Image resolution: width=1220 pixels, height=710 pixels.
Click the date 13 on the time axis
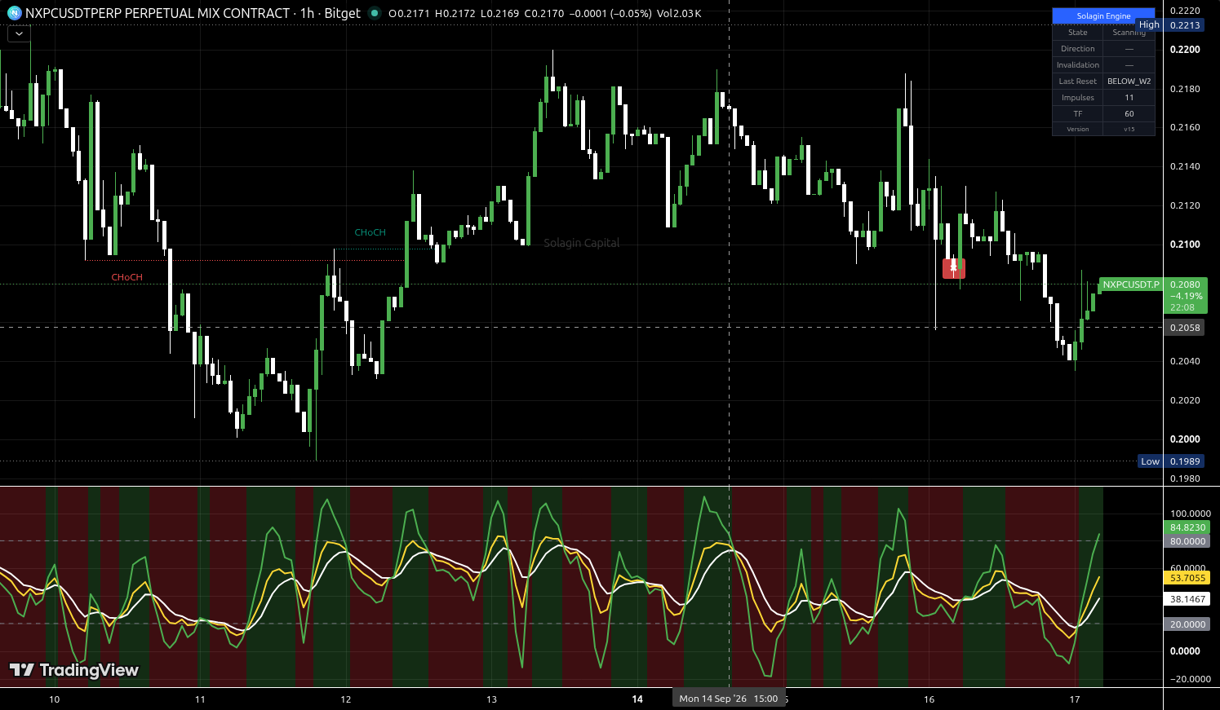point(492,699)
